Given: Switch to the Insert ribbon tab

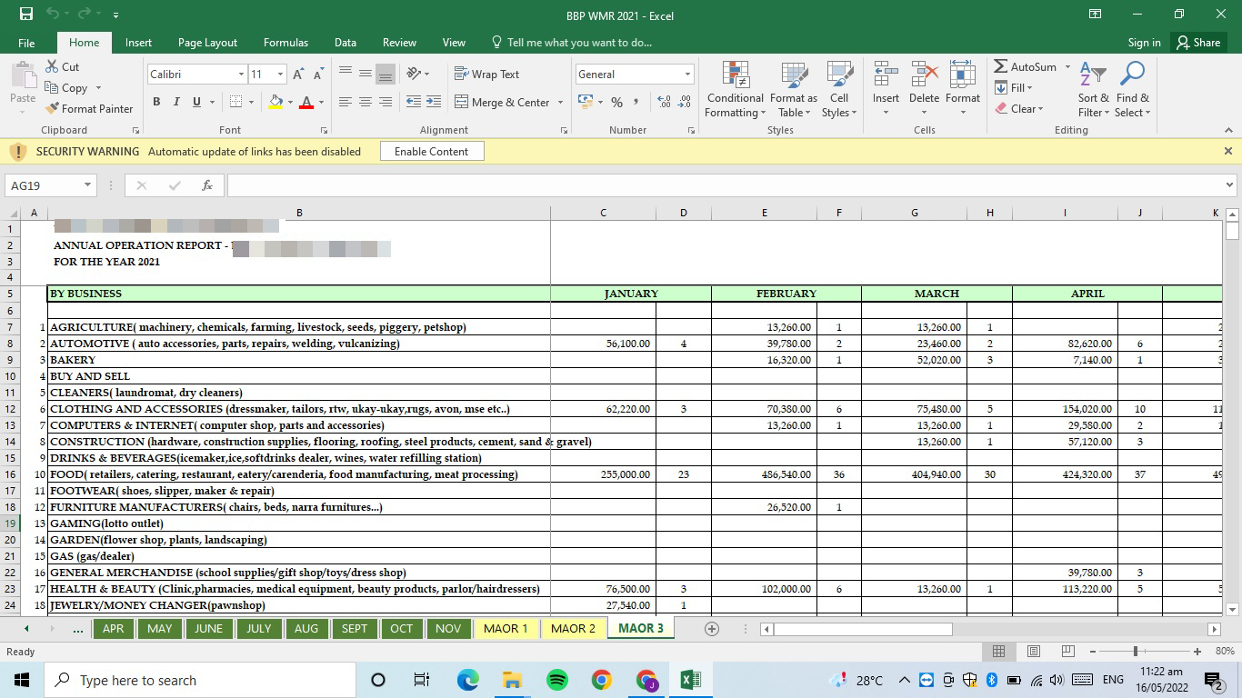Looking at the screenshot, I should [138, 42].
